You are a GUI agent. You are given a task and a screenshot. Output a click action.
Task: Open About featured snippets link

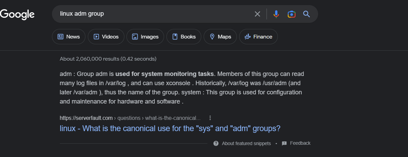pos(246,143)
